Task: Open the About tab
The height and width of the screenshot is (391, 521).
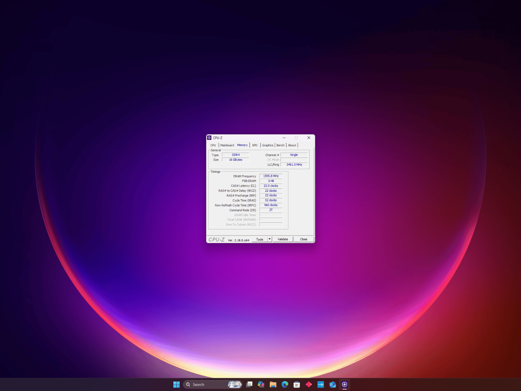Action: [292, 145]
